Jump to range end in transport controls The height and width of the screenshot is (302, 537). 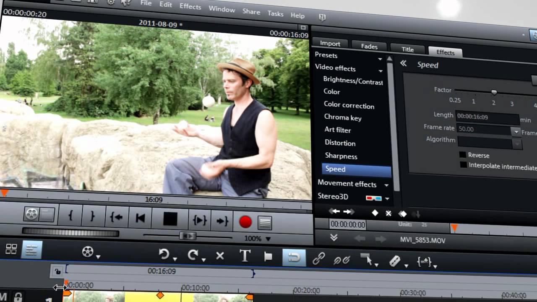click(x=222, y=221)
